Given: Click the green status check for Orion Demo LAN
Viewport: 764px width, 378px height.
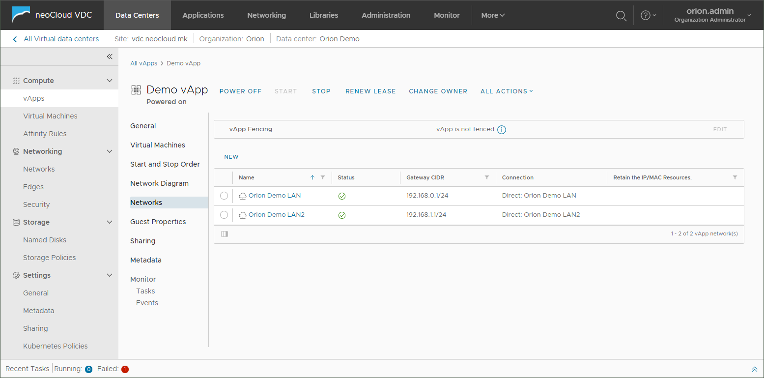Looking at the screenshot, I should point(342,196).
